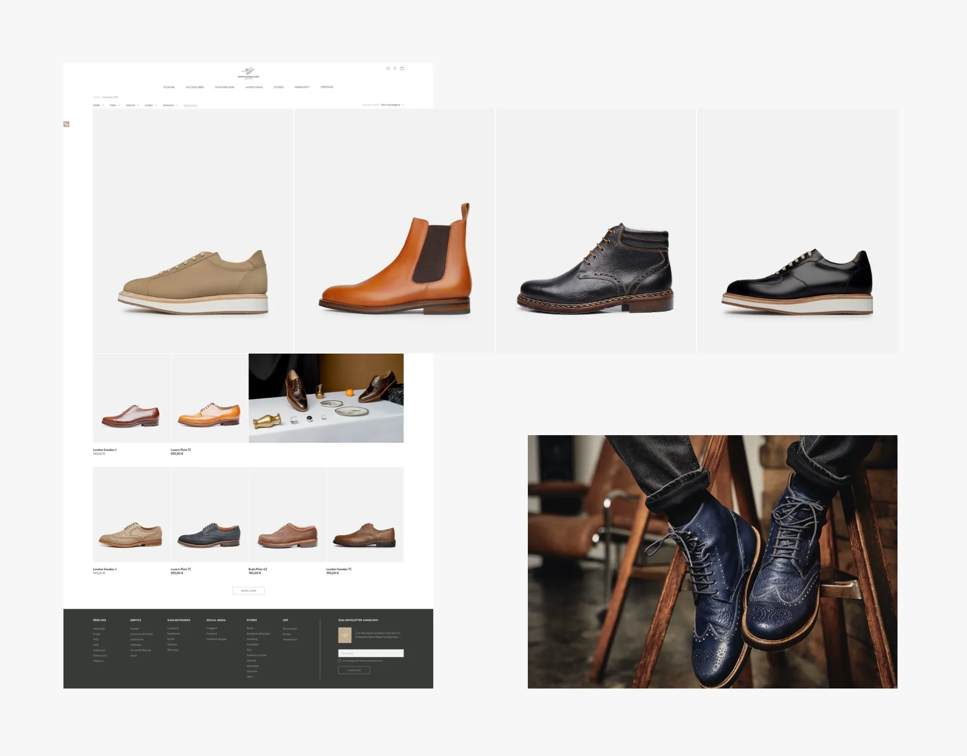The image size is (967, 756).
Task: Click the floating contact icon on the left edge
Action: 67,124
